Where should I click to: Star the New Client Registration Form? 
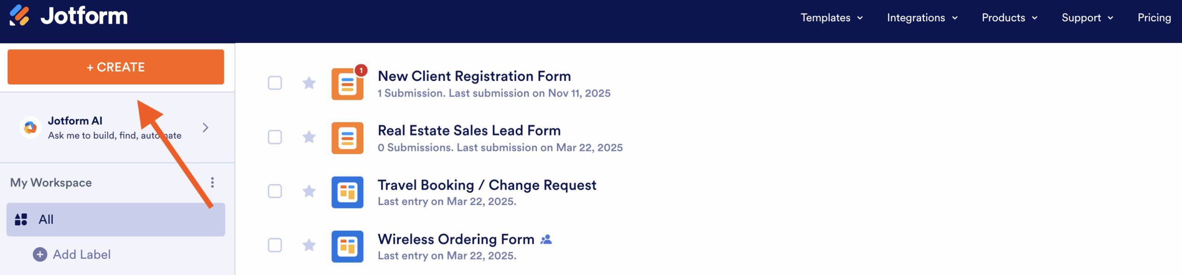[309, 83]
